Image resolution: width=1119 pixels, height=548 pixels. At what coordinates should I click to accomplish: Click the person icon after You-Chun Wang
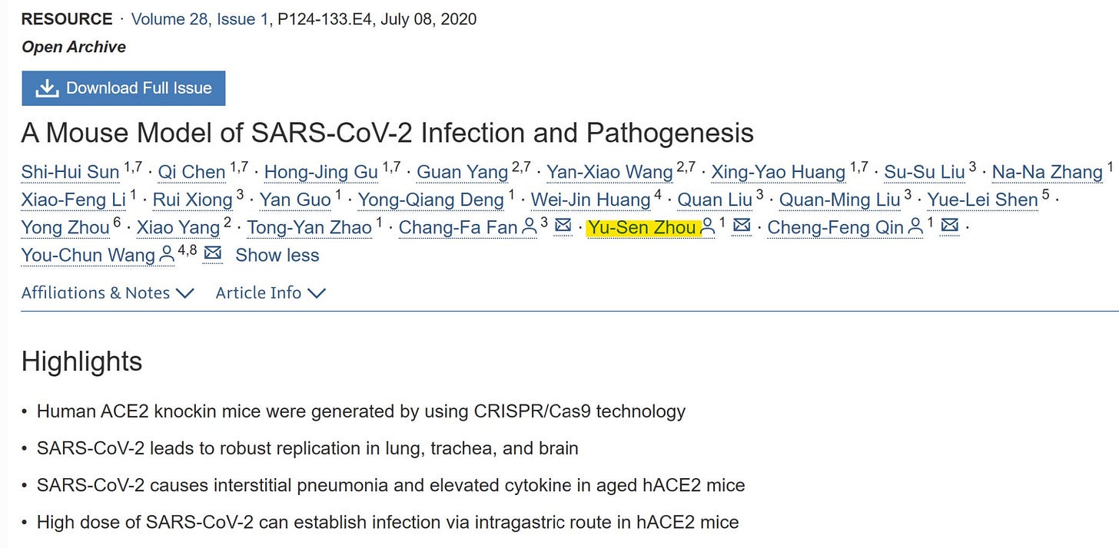[x=166, y=255]
